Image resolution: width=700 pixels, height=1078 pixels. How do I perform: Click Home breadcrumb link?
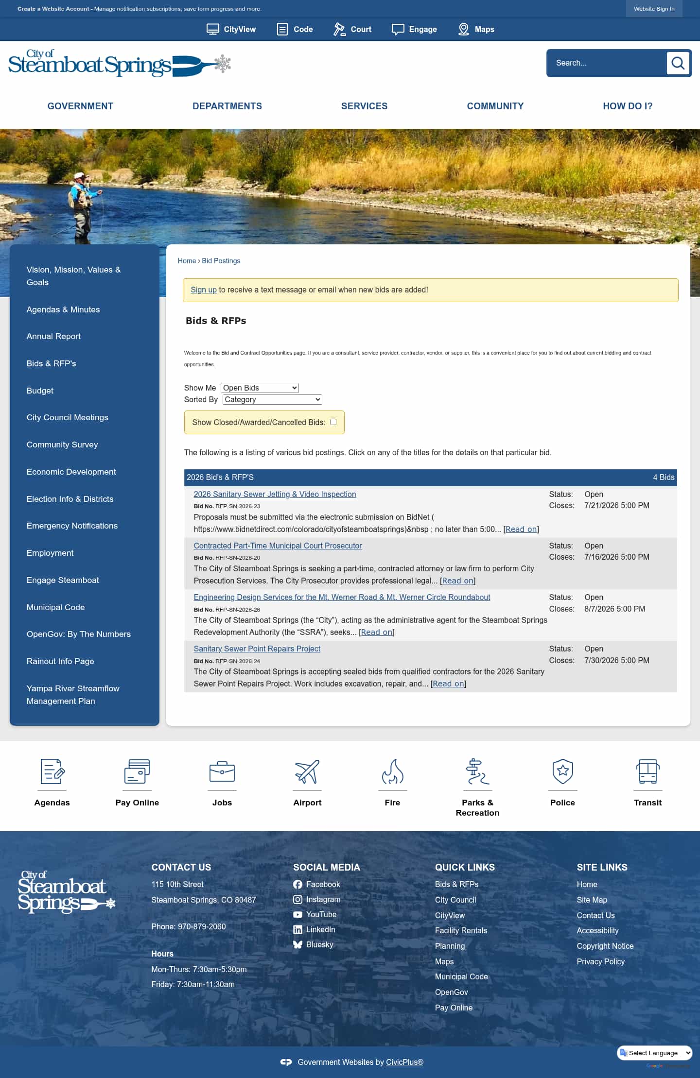[x=187, y=261]
